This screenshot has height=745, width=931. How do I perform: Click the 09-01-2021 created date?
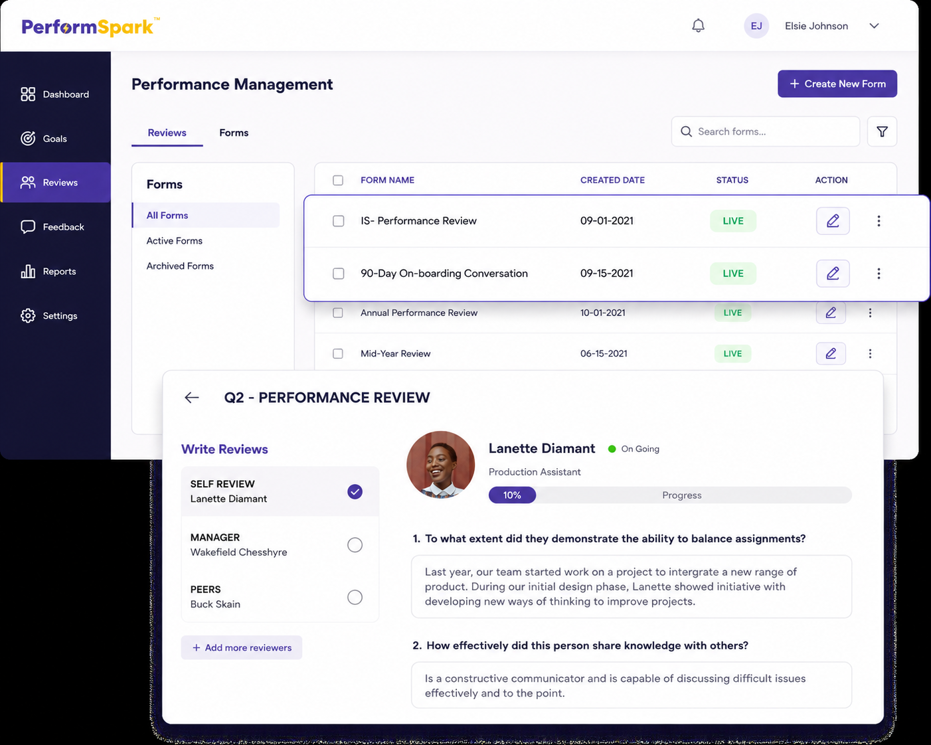[x=607, y=221]
